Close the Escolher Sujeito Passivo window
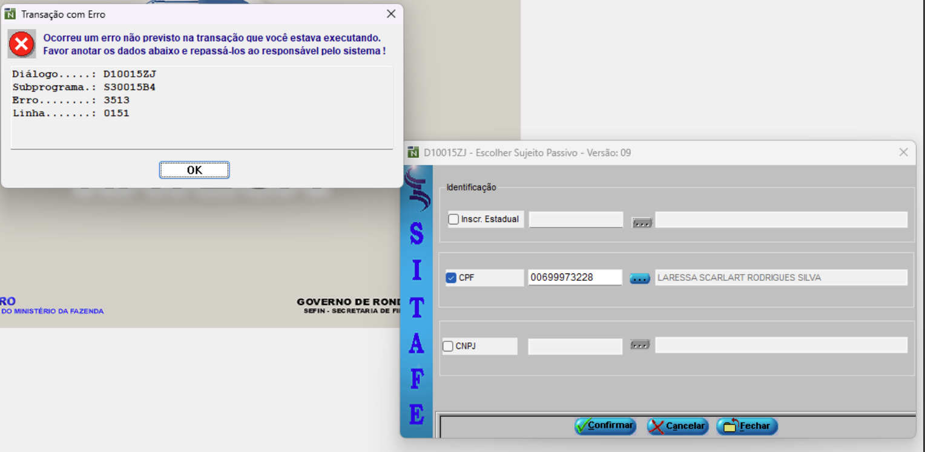 [x=903, y=152]
